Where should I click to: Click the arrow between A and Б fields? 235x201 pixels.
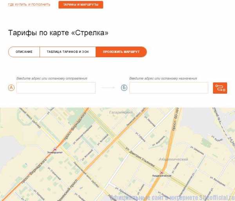tap(108, 87)
